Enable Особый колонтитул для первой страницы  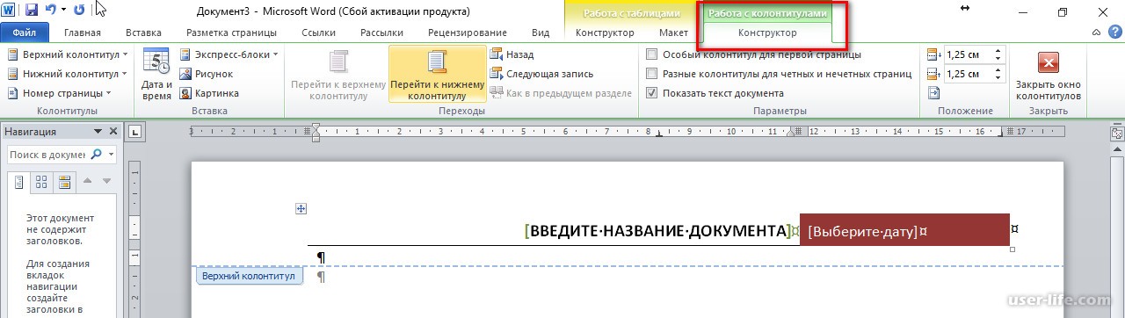(x=651, y=54)
